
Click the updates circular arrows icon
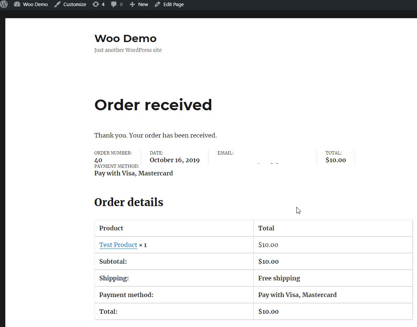tap(96, 4)
